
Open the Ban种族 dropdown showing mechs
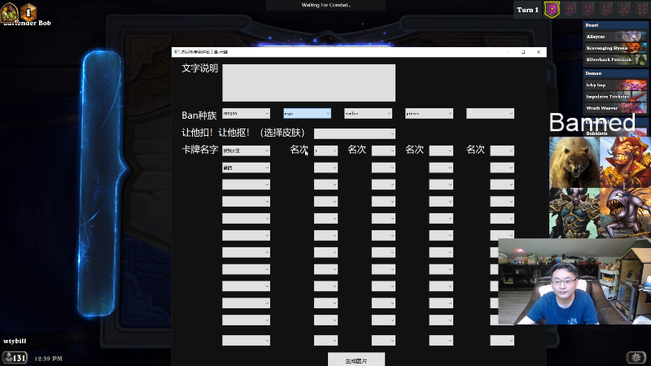pos(369,113)
